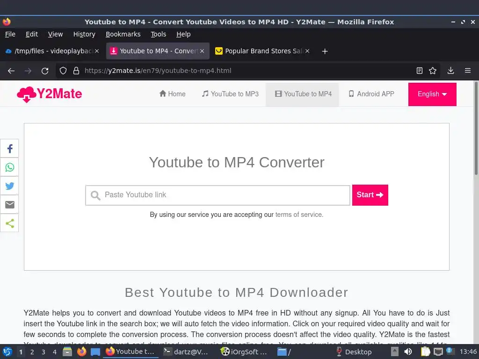The height and width of the screenshot is (359, 479).
Task: Share page via Twitter icon
Action: coord(9,186)
